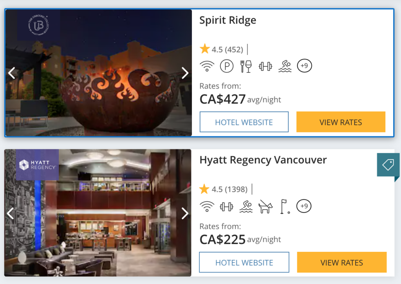Click the special offer tag icon
Screen dimensions: 401x284
388,165
